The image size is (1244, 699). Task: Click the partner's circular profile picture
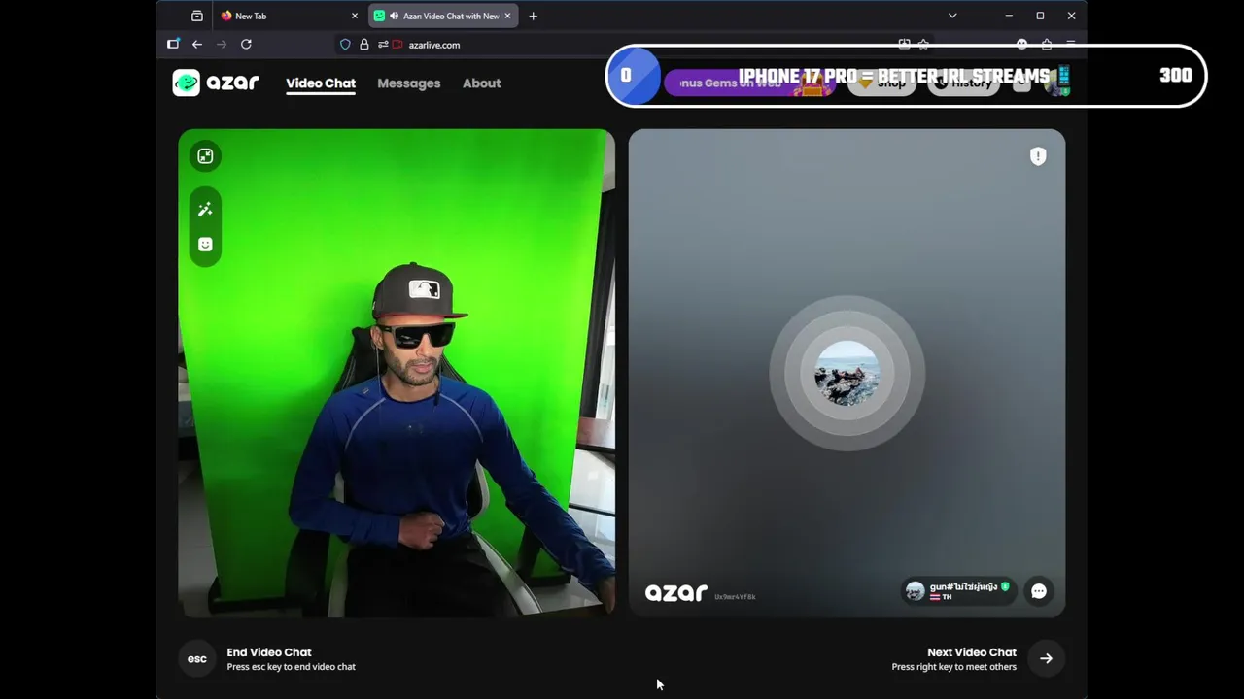point(847,374)
